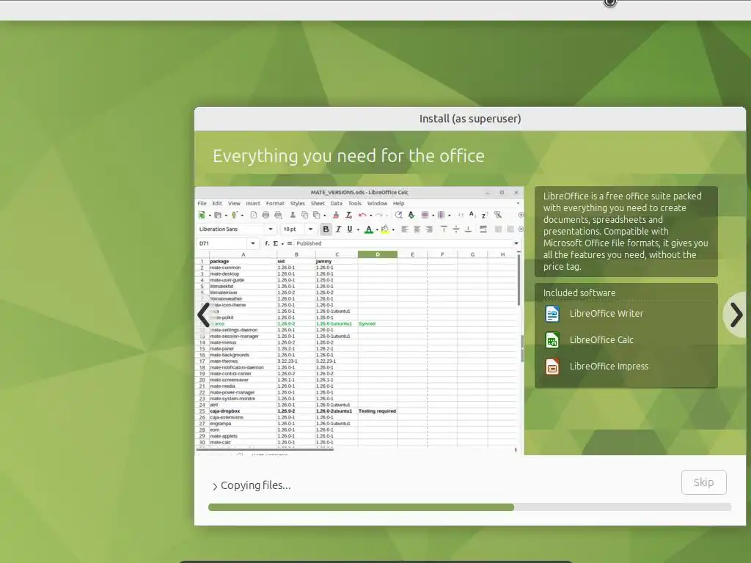Image resolution: width=751 pixels, height=563 pixels.
Task: Expand the Copying files details
Action: coord(215,487)
